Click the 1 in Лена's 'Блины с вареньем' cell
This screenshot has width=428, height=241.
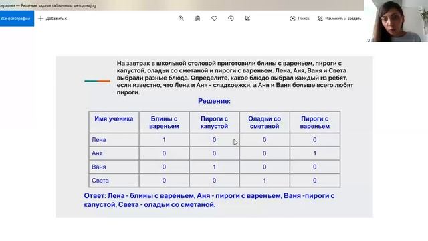click(x=164, y=140)
